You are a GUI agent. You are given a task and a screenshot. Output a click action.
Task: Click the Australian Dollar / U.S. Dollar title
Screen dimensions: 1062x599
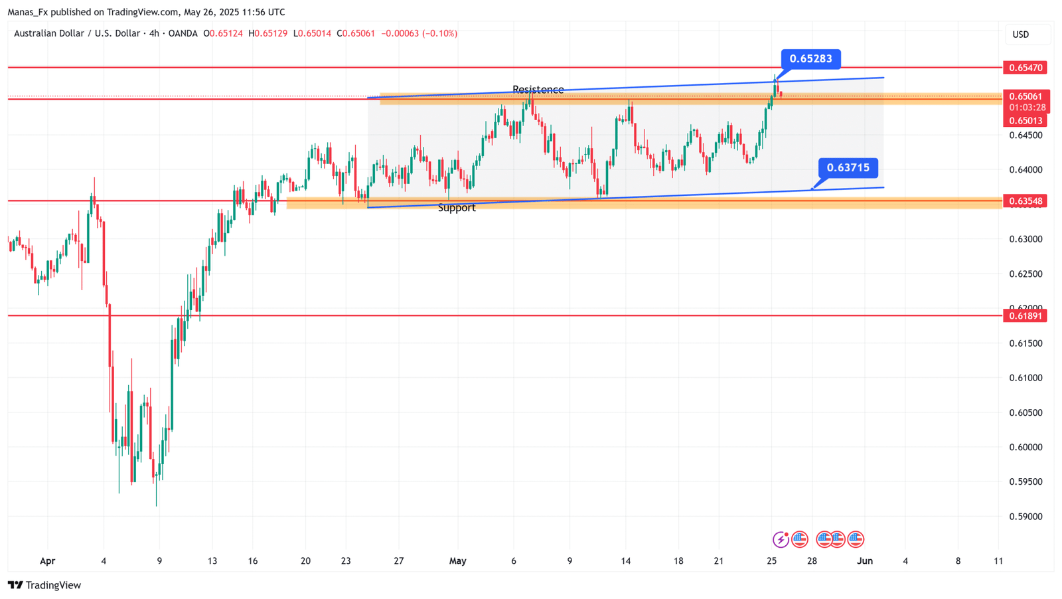77,33
